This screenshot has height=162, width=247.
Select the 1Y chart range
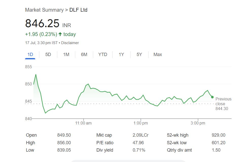pos(121,55)
